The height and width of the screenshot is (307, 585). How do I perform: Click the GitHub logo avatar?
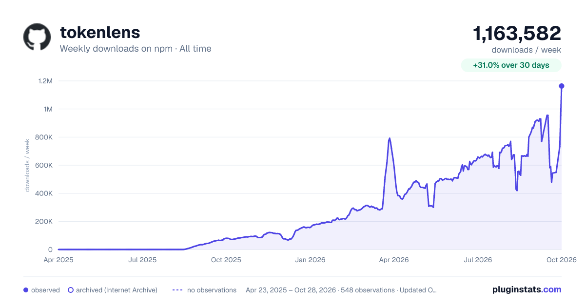(37, 37)
